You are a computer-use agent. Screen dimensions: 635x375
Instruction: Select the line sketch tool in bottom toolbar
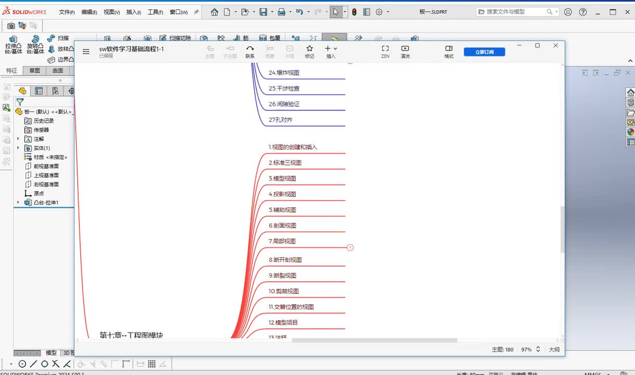pyautogui.click(x=34, y=364)
